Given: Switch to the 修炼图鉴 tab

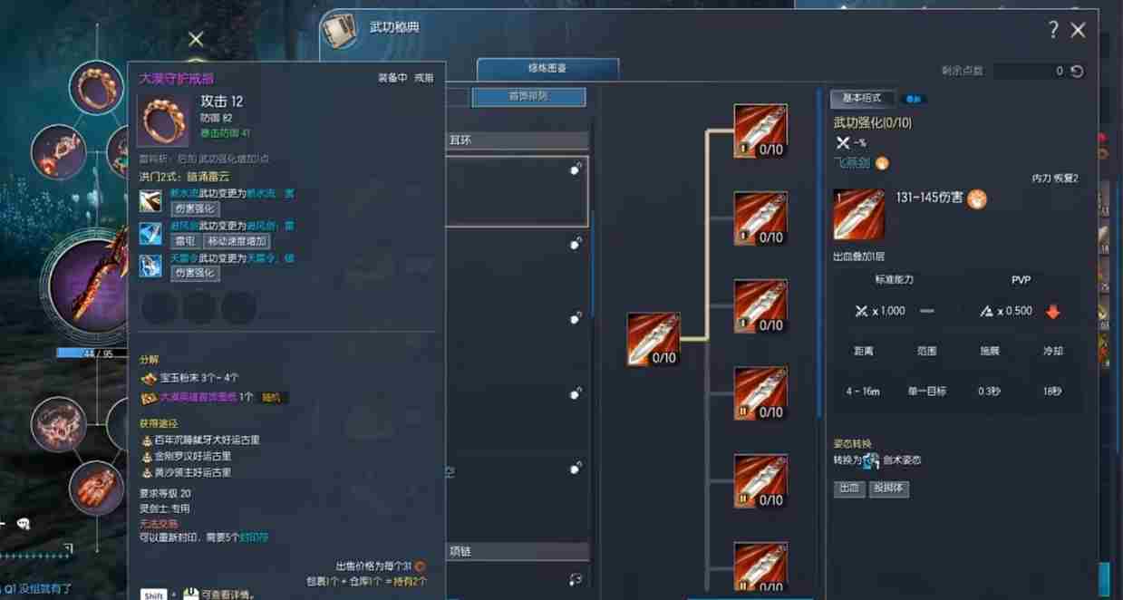Looking at the screenshot, I should point(547,69).
